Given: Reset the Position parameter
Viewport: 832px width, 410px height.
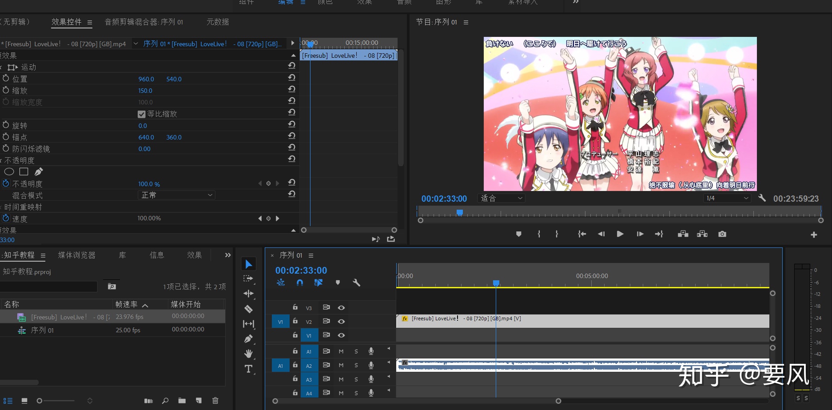Looking at the screenshot, I should (x=292, y=77).
